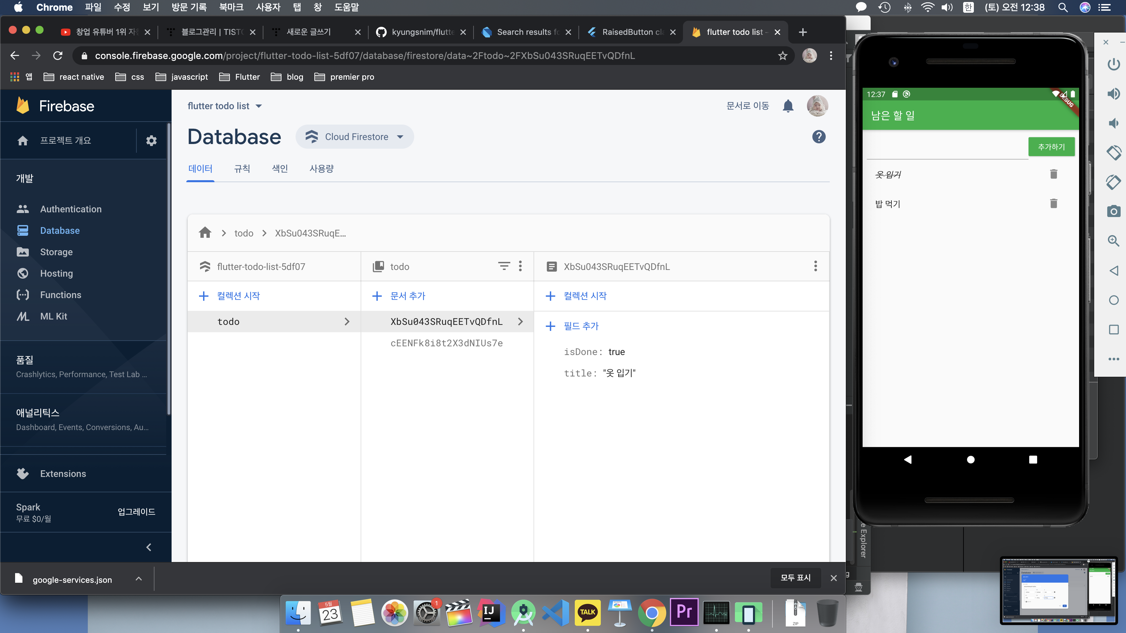The image size is (1126, 633).
Task: Open Firebase notifications bell
Action: click(788, 106)
